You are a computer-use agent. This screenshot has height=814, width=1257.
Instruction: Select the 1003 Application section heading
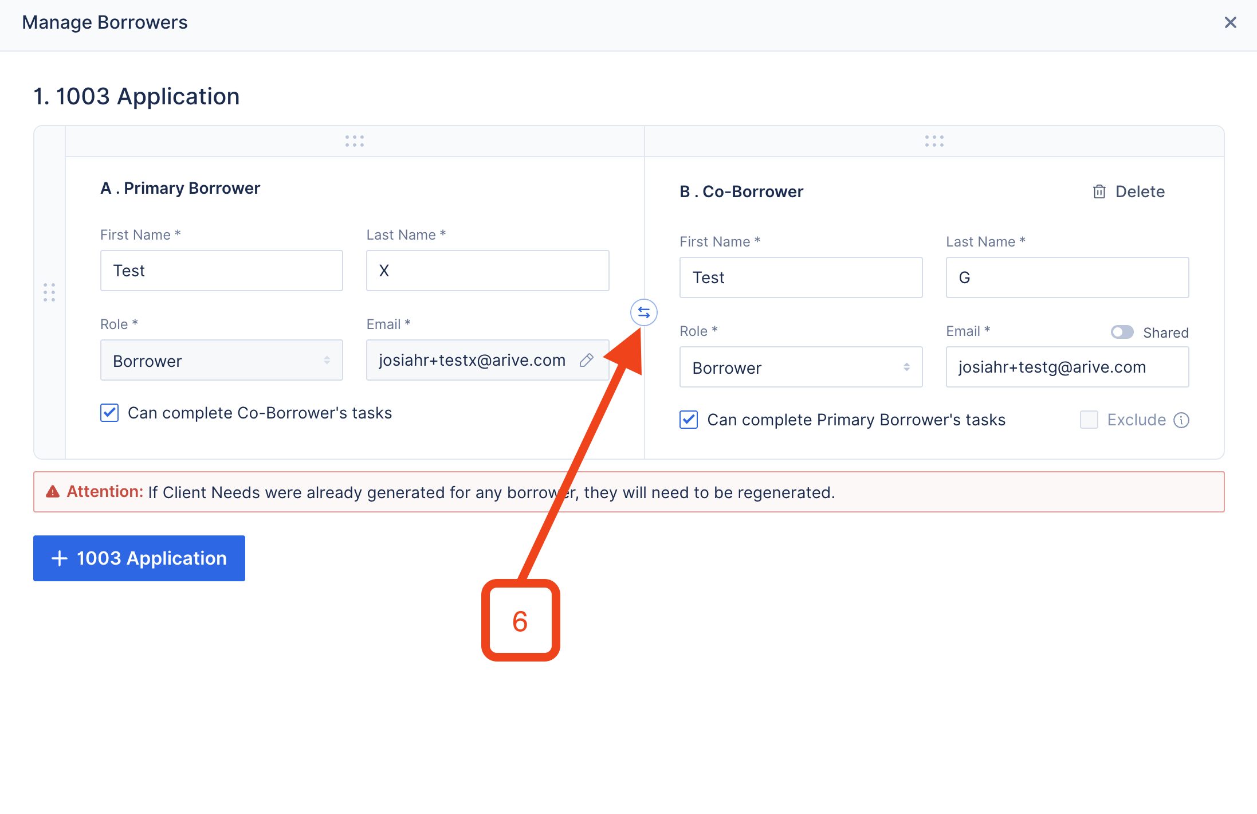136,96
